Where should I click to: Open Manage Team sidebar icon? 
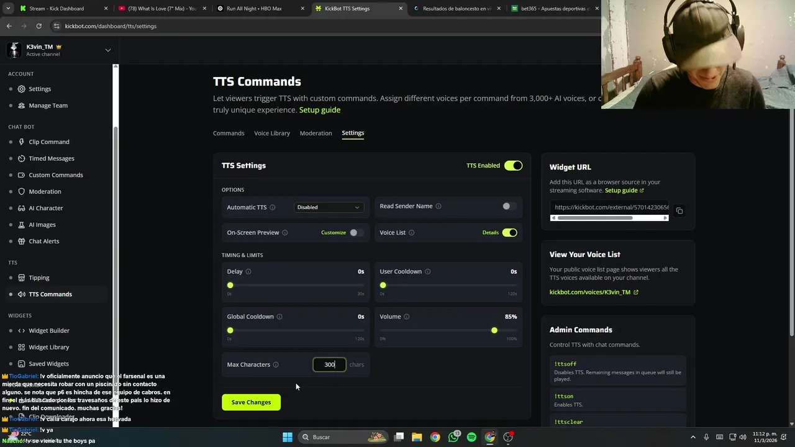point(22,106)
